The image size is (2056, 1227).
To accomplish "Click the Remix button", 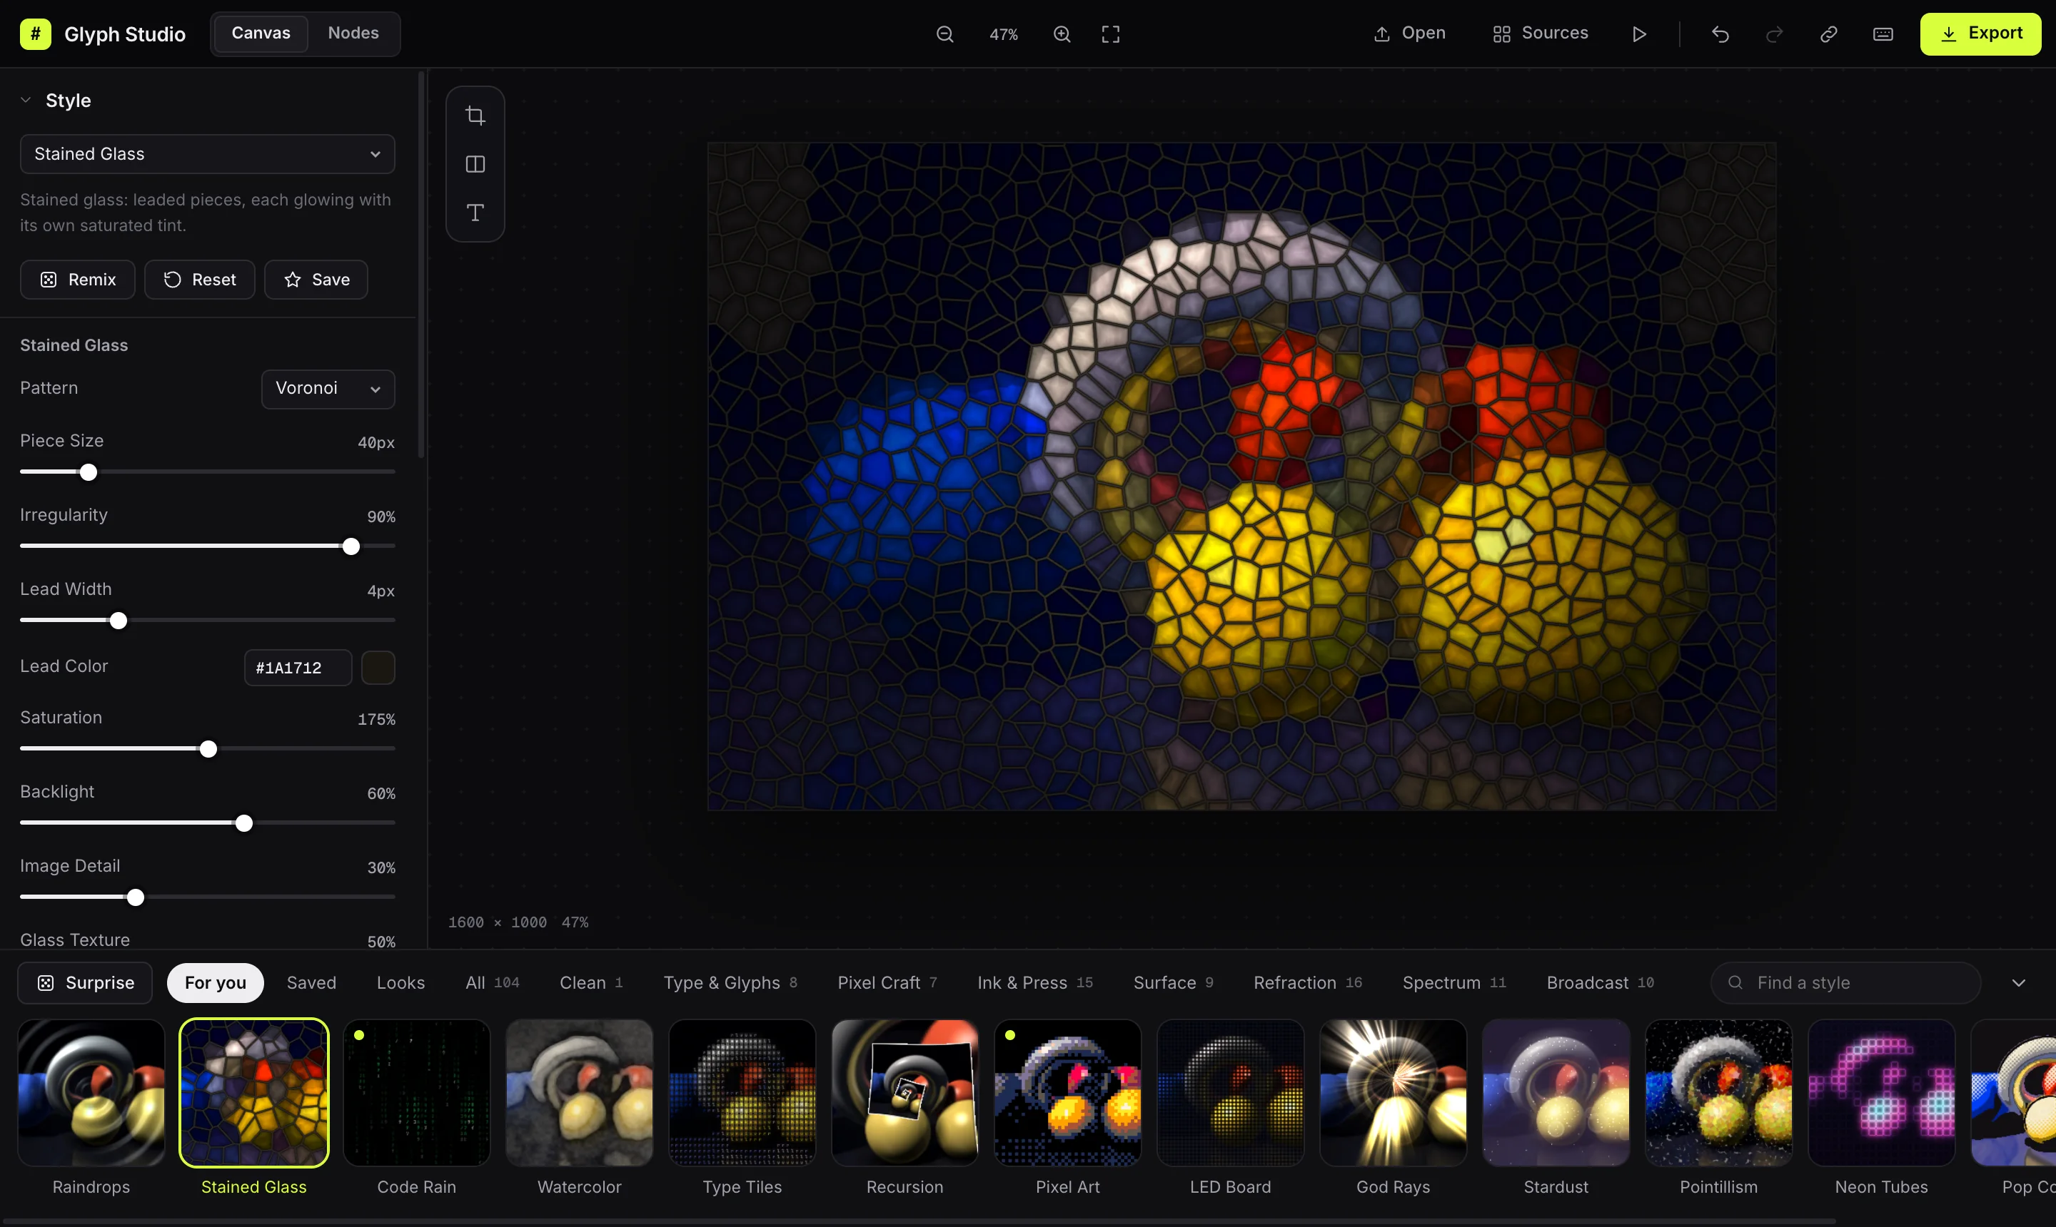I will (x=78, y=280).
